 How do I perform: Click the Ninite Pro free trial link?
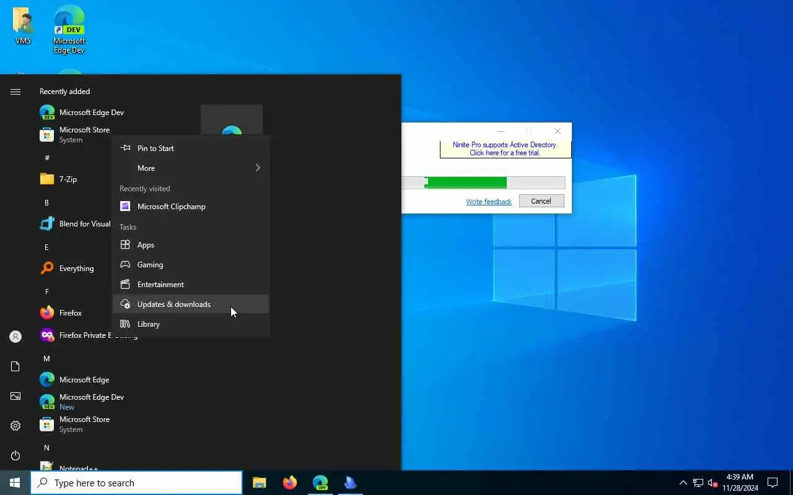[x=505, y=149]
